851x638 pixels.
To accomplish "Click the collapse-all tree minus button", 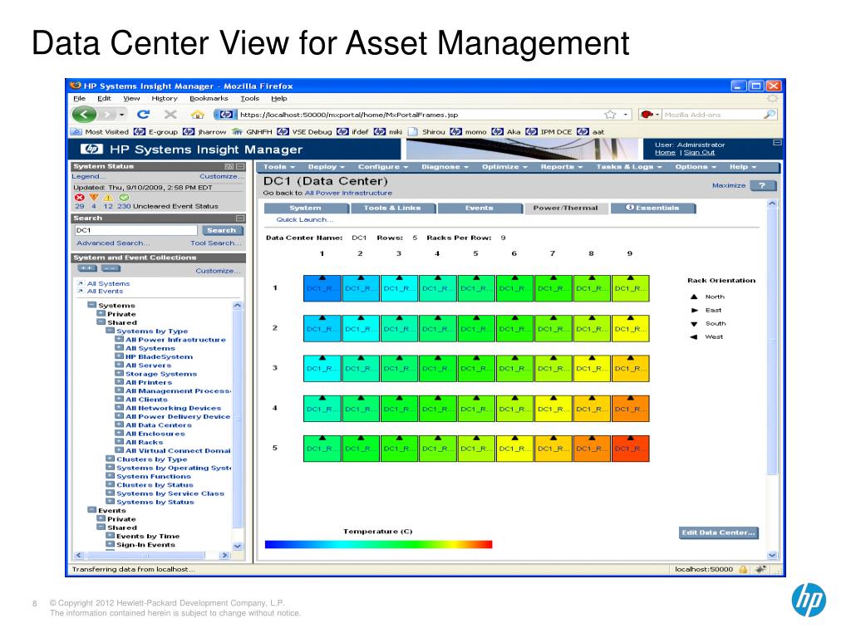I will 111,268.
